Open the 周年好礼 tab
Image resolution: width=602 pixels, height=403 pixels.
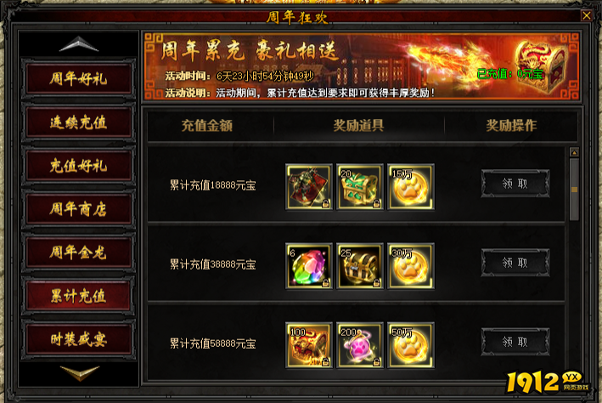[78, 78]
